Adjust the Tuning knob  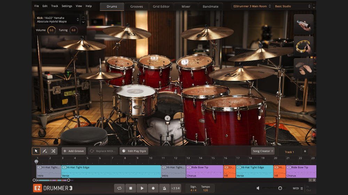coord(73,30)
